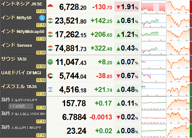Click the USDCNH intraday chart thumbnail
The height and width of the screenshot is (138, 192).
(x=154, y=117)
